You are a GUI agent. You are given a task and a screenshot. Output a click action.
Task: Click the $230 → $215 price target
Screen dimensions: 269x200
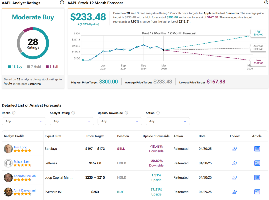95,177
